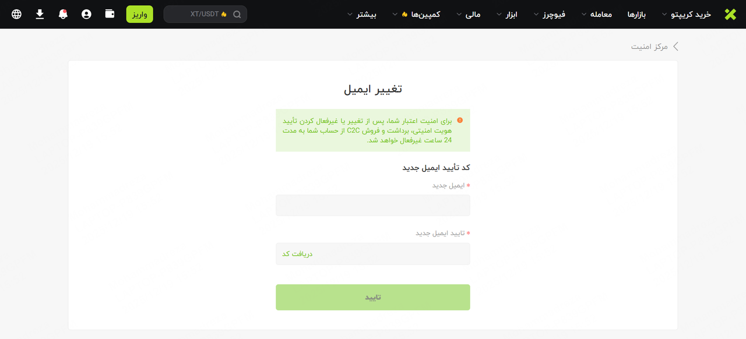The width and height of the screenshot is (746, 339).
Task: Click the globe language icon
Action: (x=16, y=14)
